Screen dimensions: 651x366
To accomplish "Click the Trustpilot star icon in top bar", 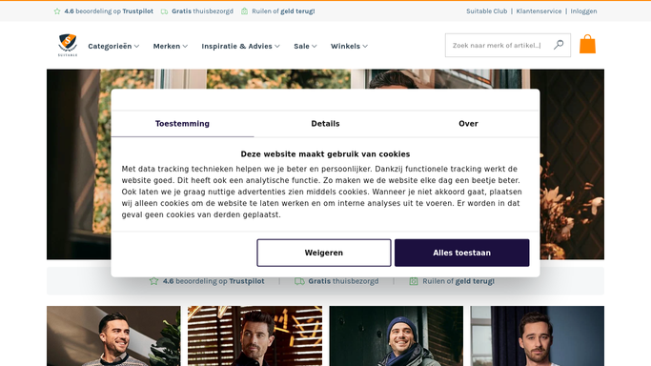I will tap(57, 11).
